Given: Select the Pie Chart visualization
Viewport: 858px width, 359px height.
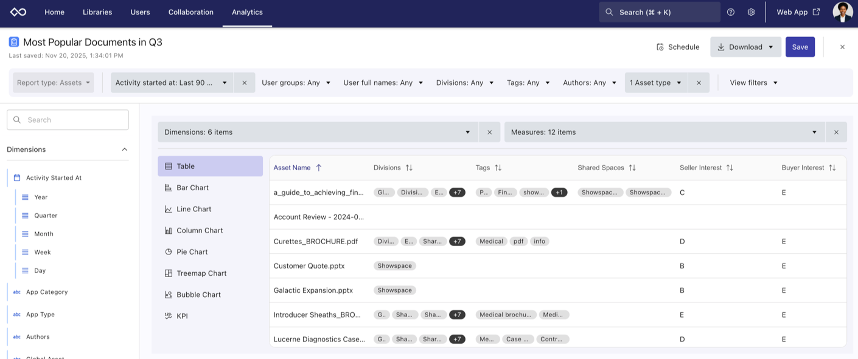Looking at the screenshot, I should click(x=192, y=252).
